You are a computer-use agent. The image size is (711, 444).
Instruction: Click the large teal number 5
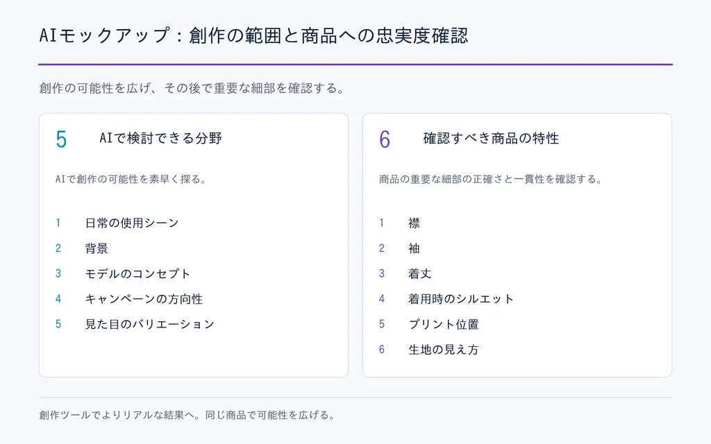[61, 139]
